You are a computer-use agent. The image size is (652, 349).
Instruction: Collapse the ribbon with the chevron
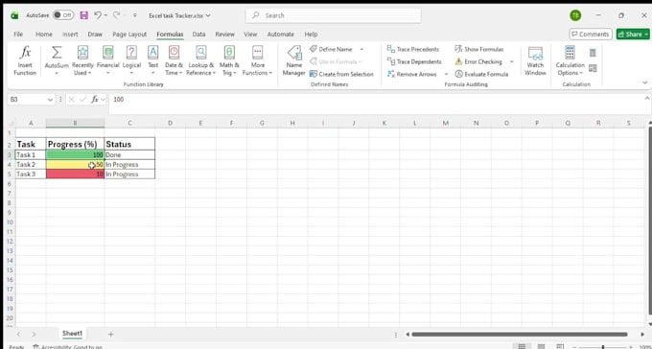click(x=645, y=82)
